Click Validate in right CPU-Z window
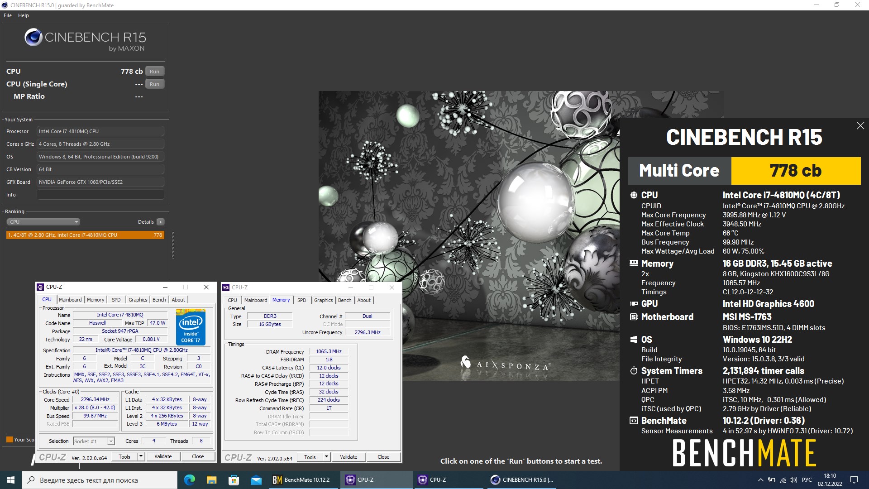This screenshot has width=869, height=489. [x=349, y=457]
